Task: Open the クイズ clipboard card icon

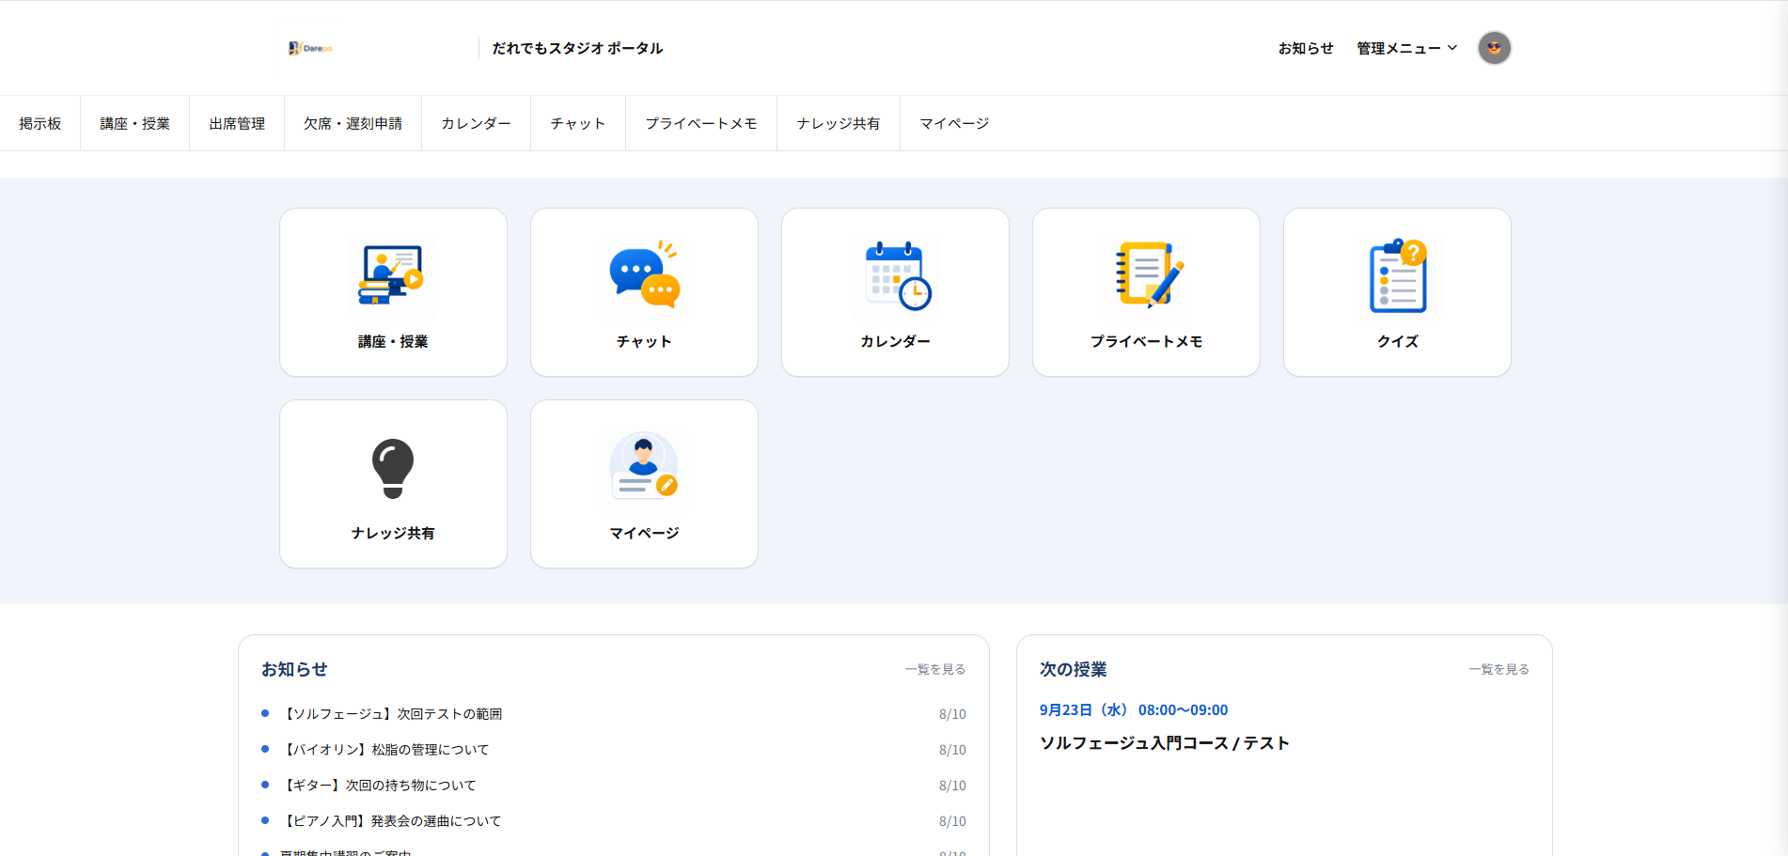Action: coord(1397,275)
